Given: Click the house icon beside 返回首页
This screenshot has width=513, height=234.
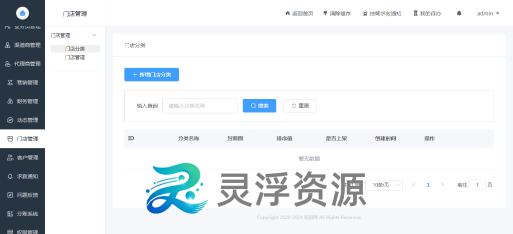Looking at the screenshot, I should (x=288, y=13).
